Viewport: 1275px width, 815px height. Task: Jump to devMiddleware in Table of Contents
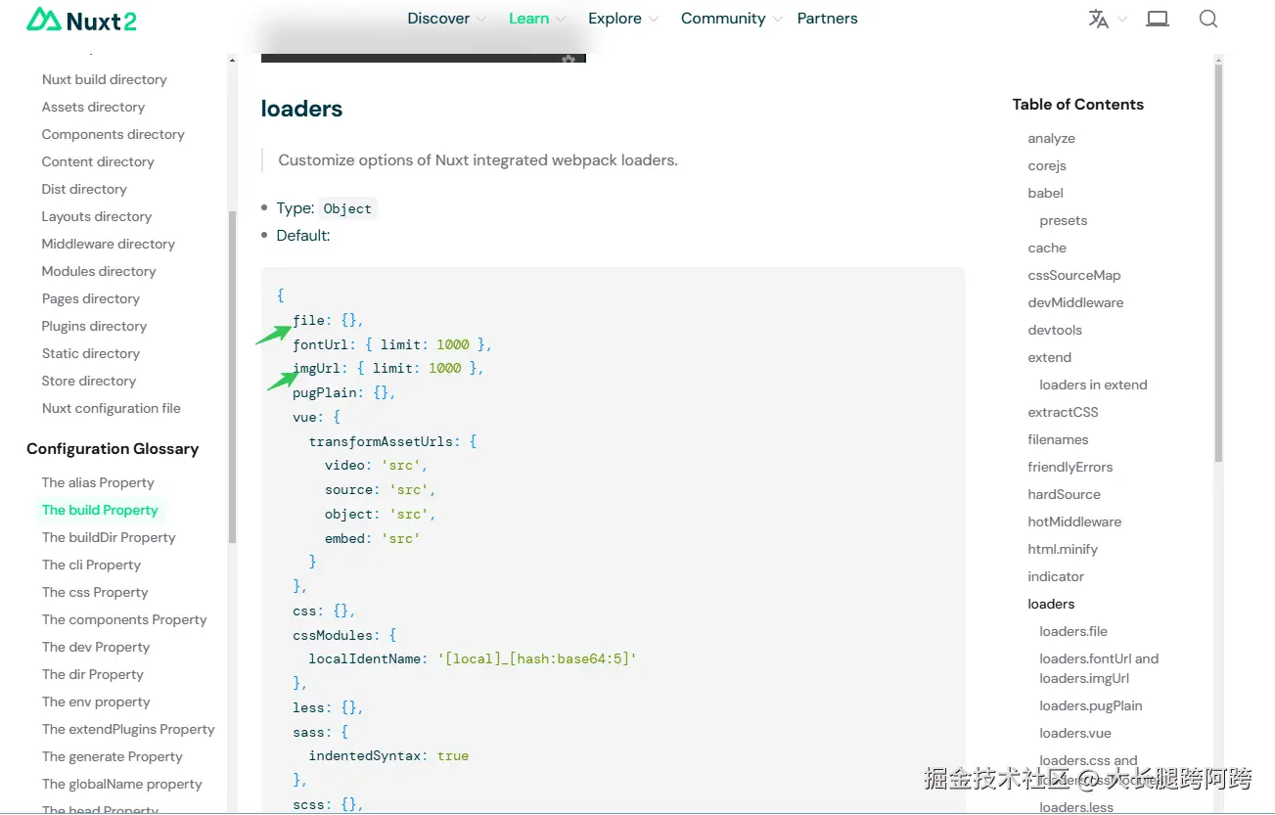click(1075, 302)
